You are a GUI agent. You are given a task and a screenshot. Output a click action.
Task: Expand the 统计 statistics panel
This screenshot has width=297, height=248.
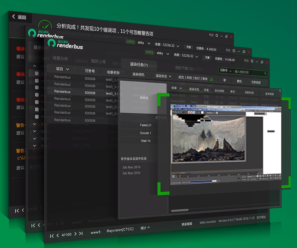point(145,228)
